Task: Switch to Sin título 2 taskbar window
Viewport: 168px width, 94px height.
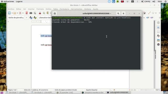Action: [x=43, y=92]
